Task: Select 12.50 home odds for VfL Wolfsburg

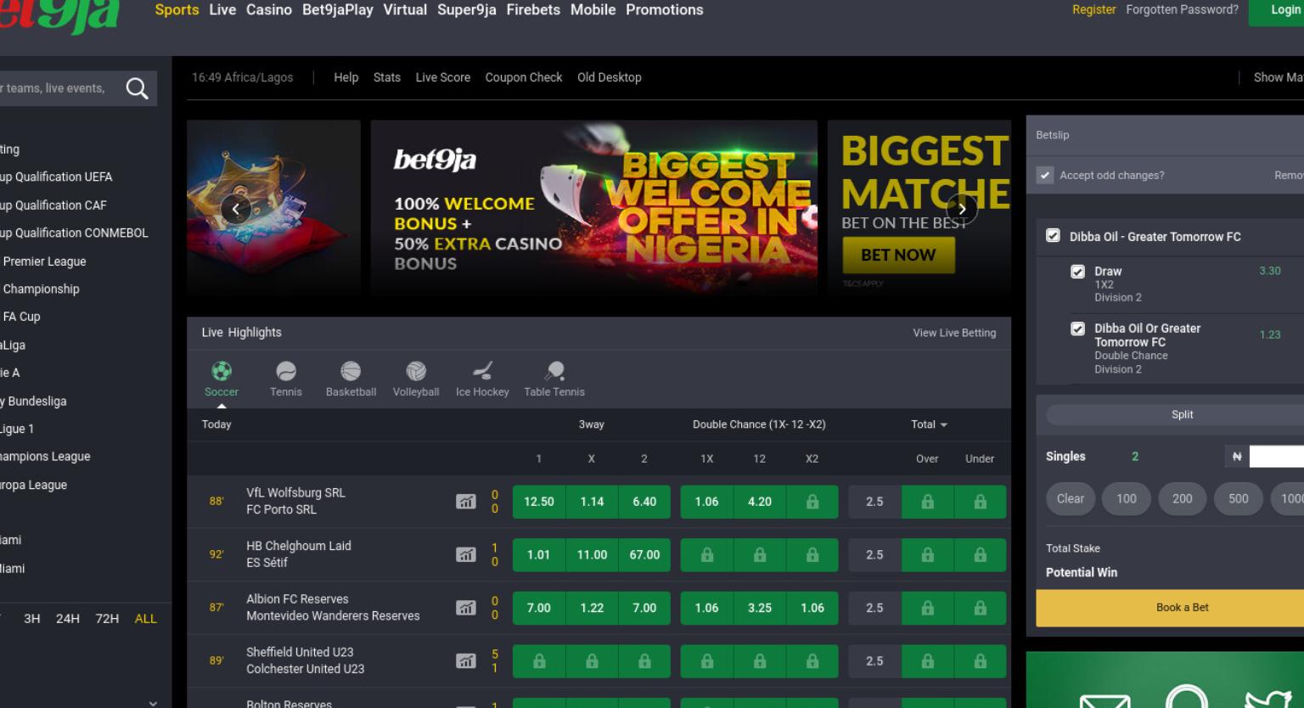Action: coord(539,502)
